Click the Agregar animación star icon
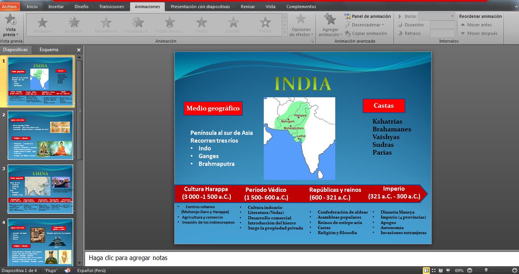519x274 pixels. coord(330,20)
